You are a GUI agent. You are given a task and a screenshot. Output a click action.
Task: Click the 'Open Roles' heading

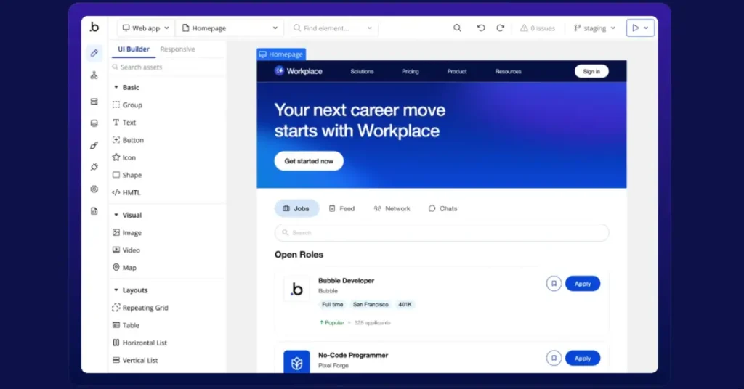point(299,255)
